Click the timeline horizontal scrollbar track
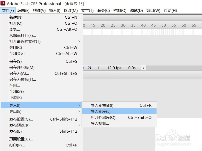The height and width of the screenshot is (151, 202). click(x=174, y=68)
